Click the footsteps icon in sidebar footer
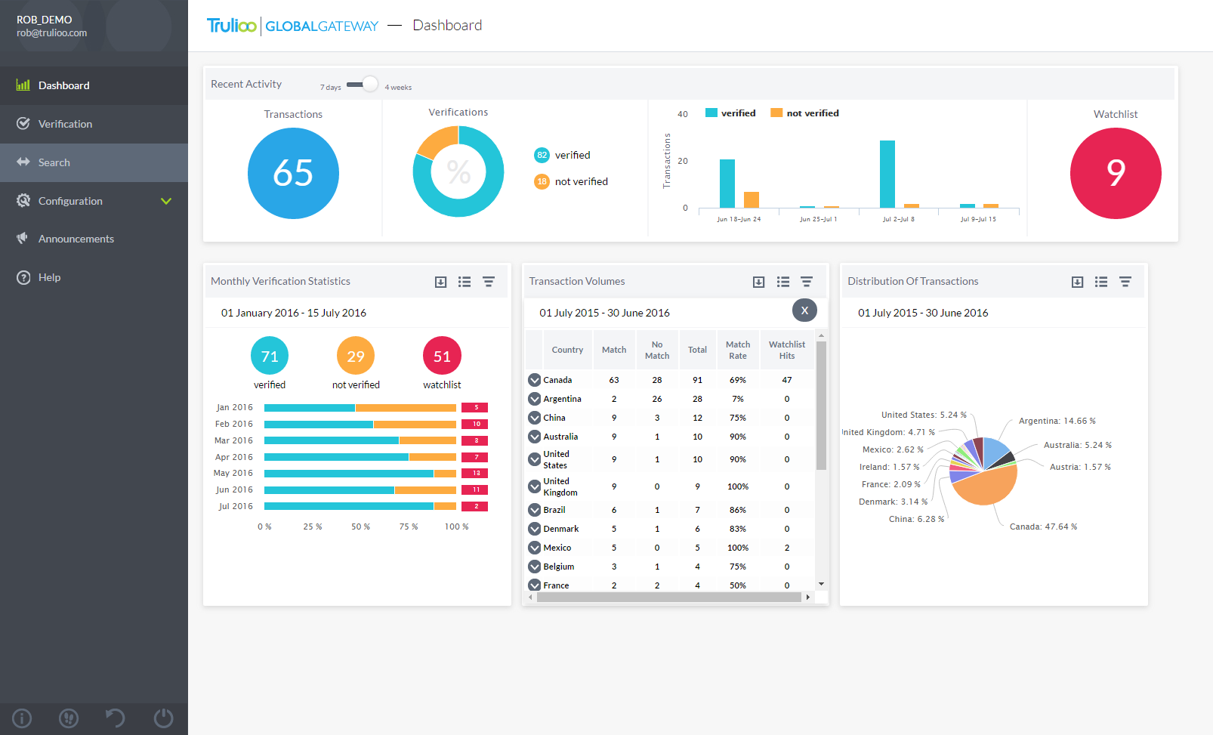Screen dimensions: 1213x735 coord(69,718)
